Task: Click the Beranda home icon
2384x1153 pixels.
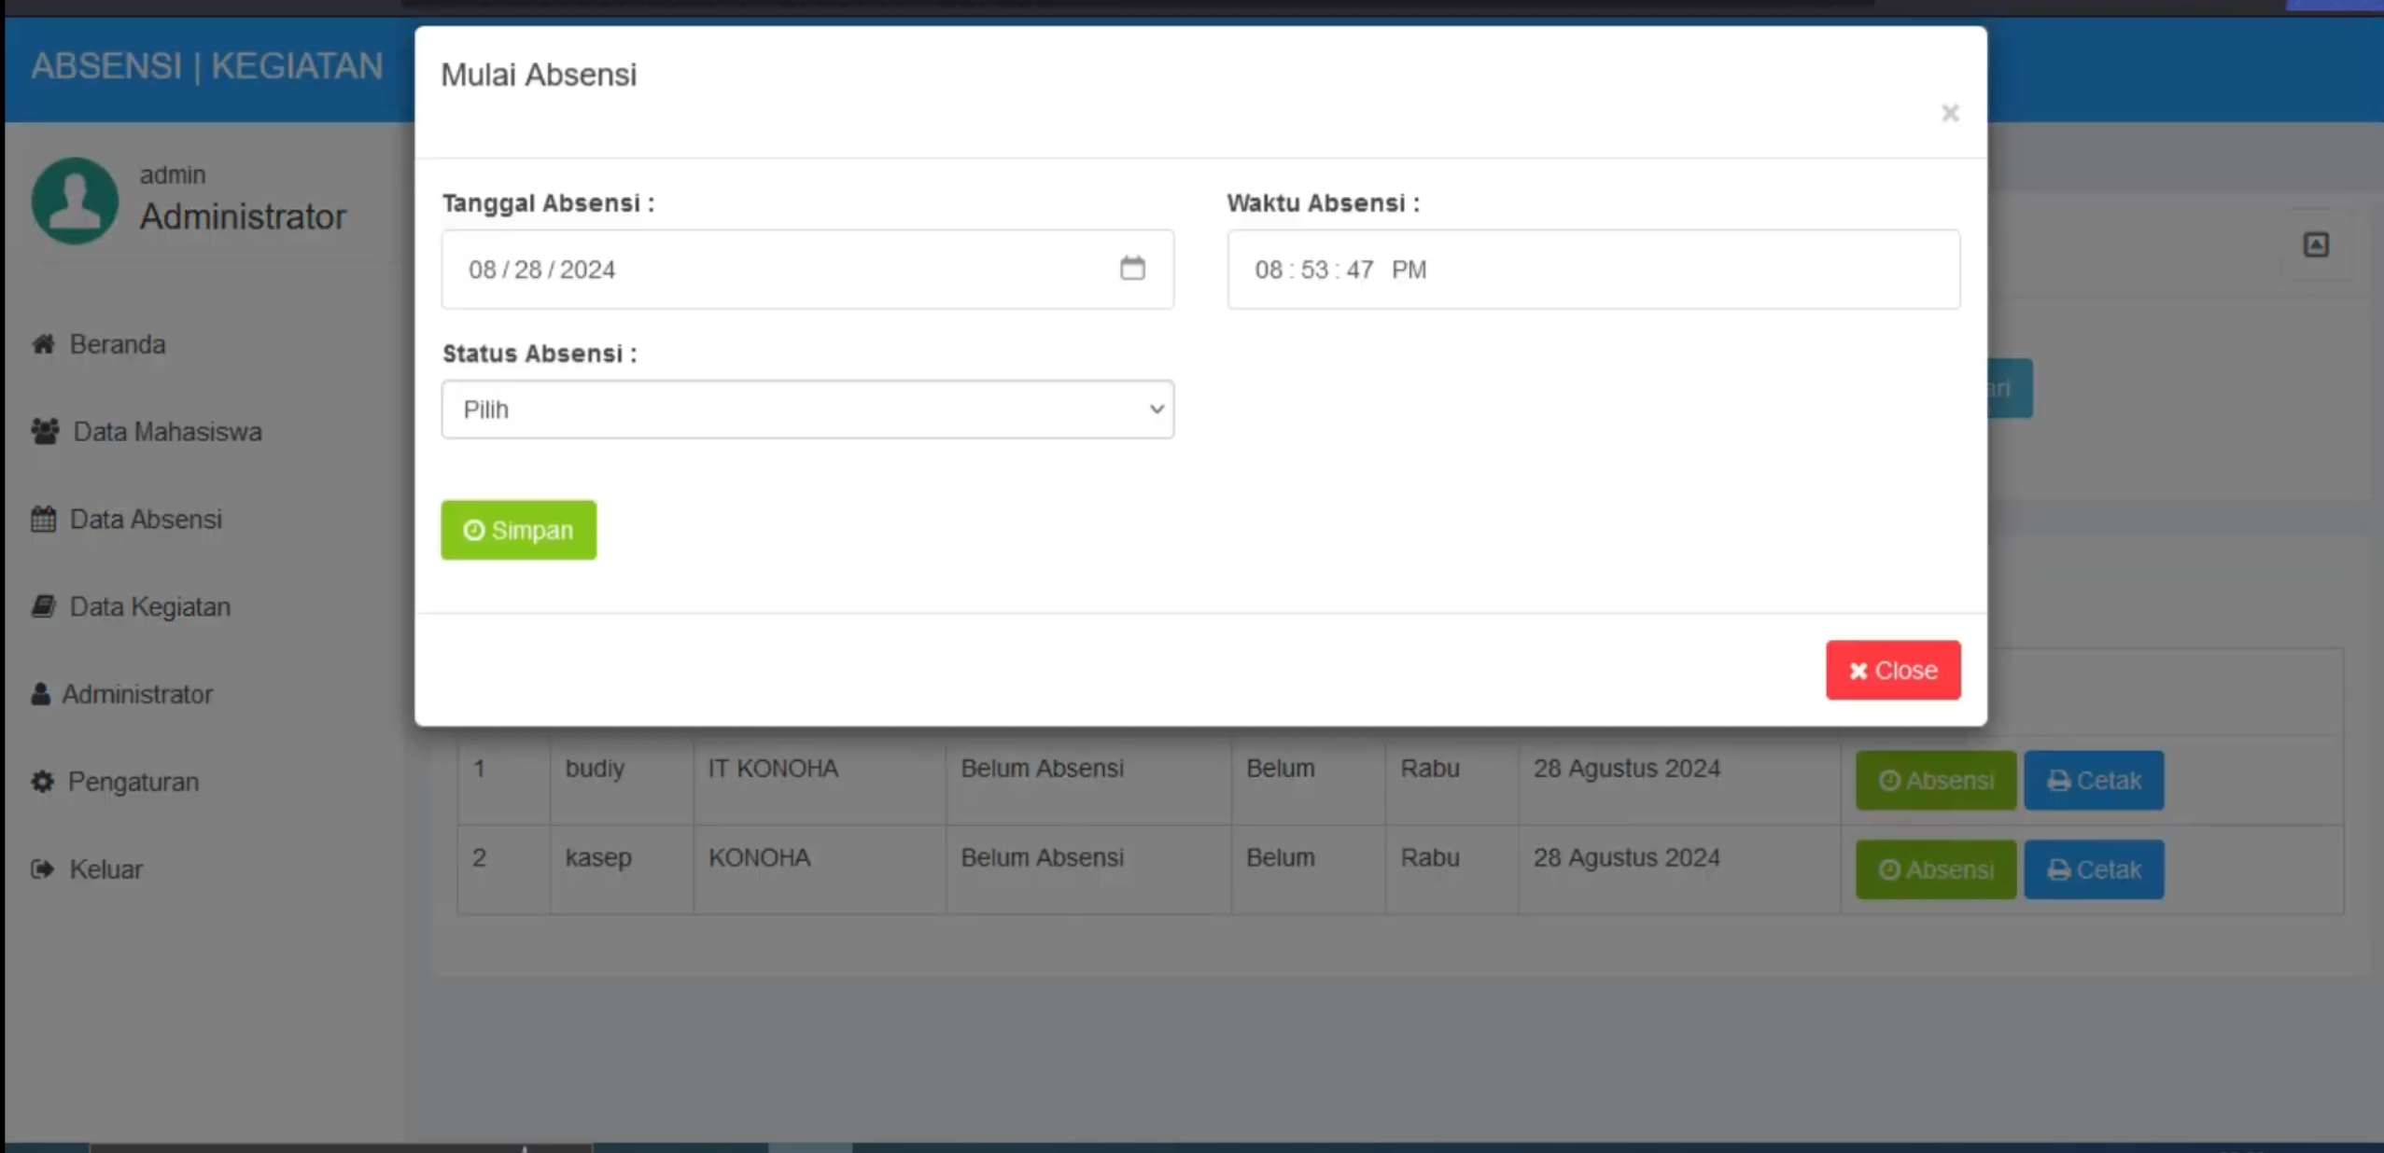Action: pyautogui.click(x=43, y=344)
